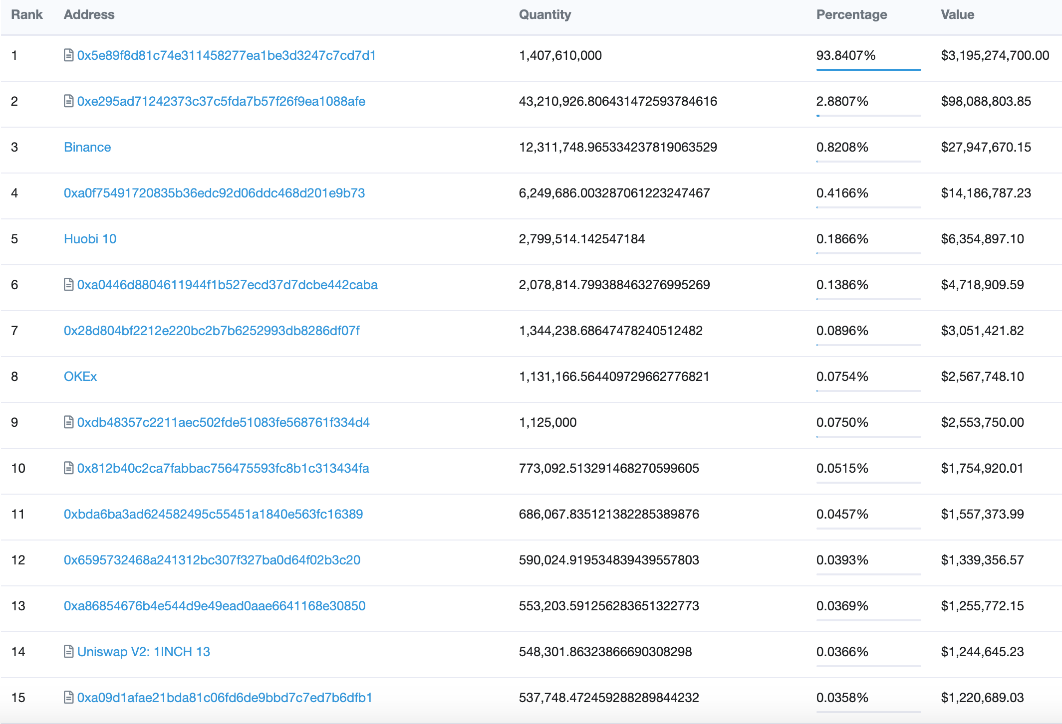Select value $1,557,373.99
This screenshot has width=1062, height=724.
pos(983,514)
